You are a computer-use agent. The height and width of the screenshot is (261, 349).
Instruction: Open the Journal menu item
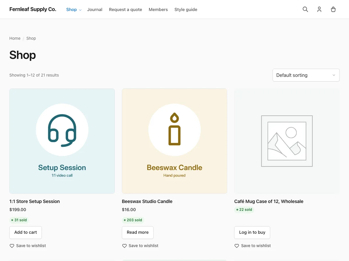pos(95,10)
